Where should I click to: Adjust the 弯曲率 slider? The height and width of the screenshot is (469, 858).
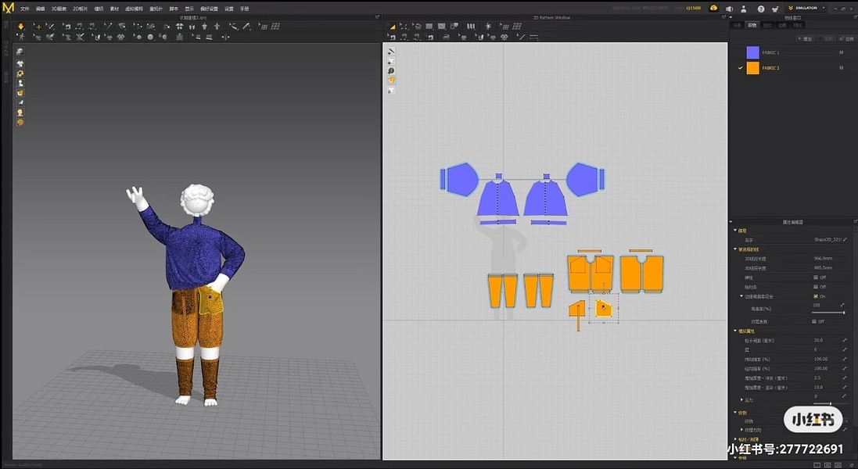828,312
